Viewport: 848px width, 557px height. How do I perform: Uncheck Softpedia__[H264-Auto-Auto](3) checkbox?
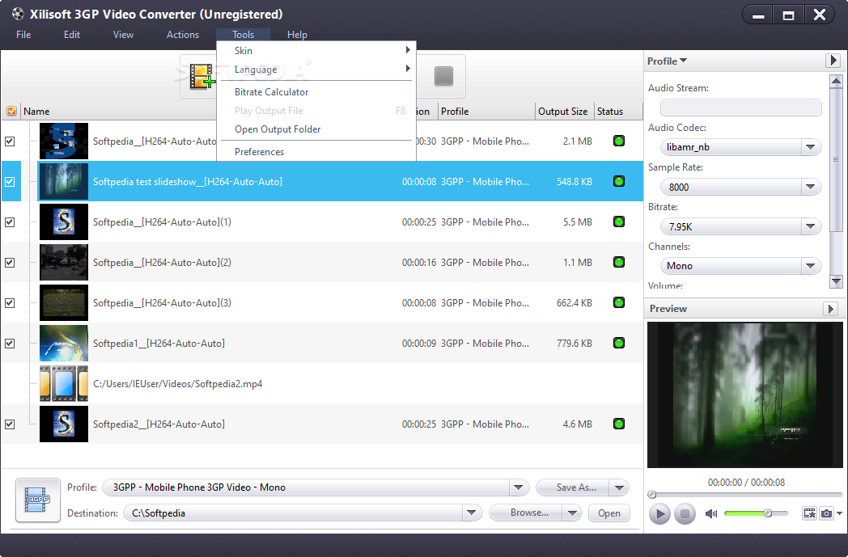click(10, 302)
